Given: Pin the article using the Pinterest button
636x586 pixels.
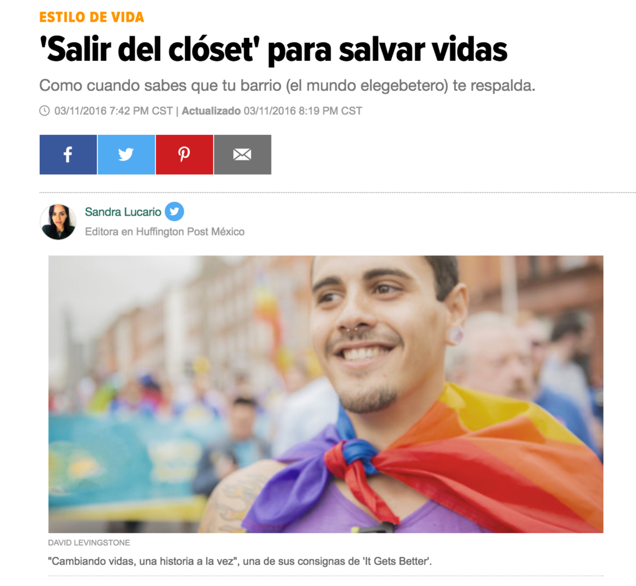Looking at the screenshot, I should 184,155.
